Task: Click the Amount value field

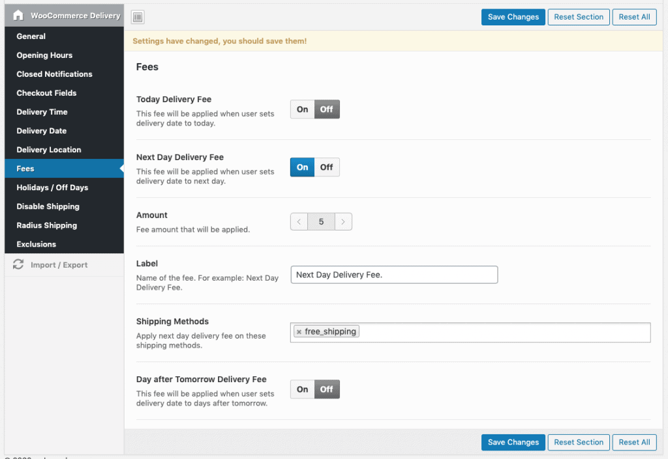Action: pyautogui.click(x=321, y=222)
